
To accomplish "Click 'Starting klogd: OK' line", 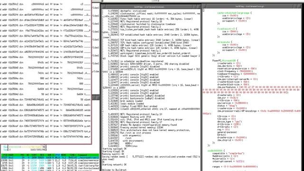I will pyautogui.click(x=113, y=152).
